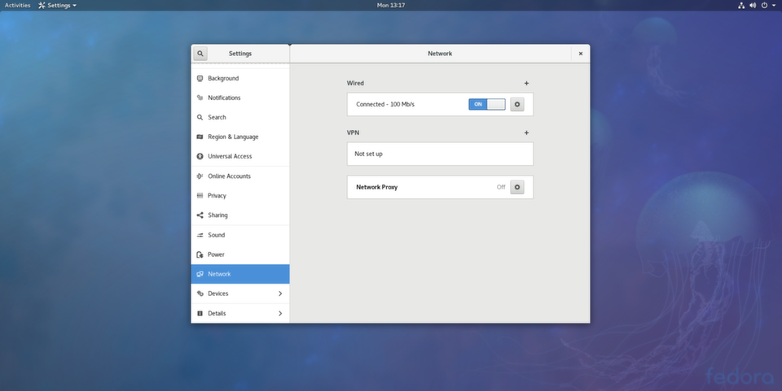The height and width of the screenshot is (391, 782).
Task: Click the Devices icon in sidebar
Action: click(x=200, y=293)
